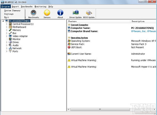Click the Video Adapter icon
Image resolution: width=157 pixels, height=115 pixels.
point(10,36)
